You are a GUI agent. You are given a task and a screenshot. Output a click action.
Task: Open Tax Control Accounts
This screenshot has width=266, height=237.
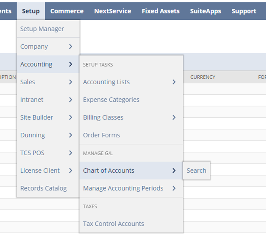pos(113,224)
